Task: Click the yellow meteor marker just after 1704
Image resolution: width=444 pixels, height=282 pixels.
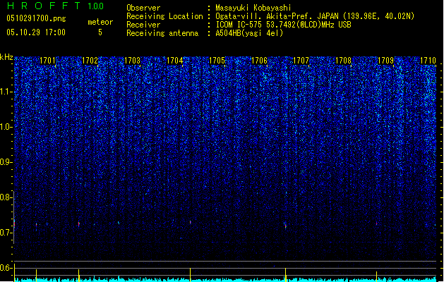Action: 191,275
